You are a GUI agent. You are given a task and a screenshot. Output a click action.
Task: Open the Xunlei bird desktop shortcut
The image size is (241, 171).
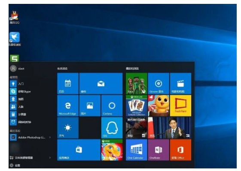(x=15, y=39)
